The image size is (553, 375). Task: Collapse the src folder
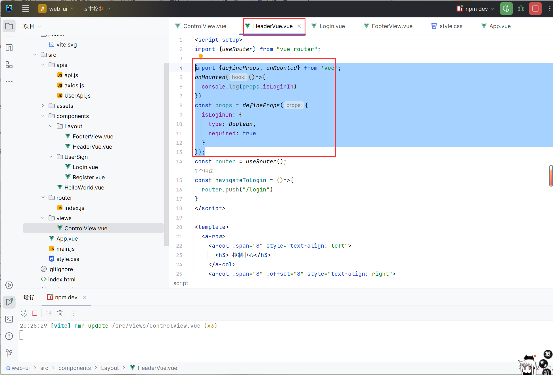click(35, 54)
